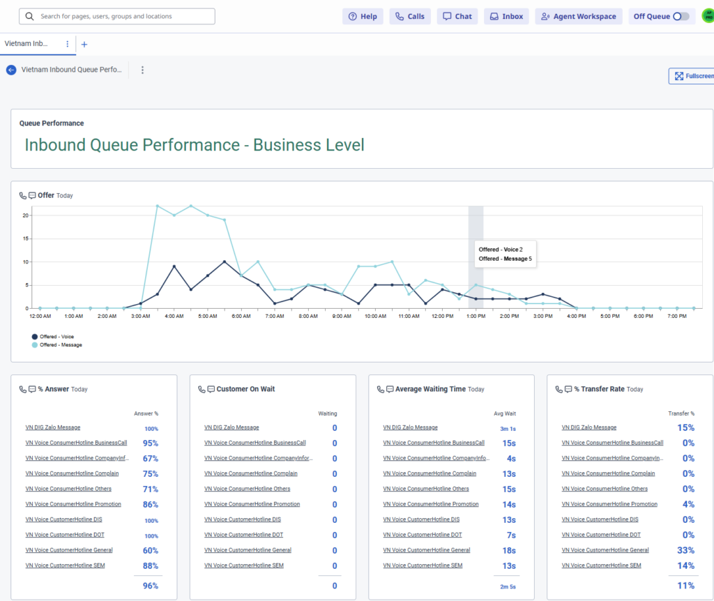Click VN Voice CustomerHotline General in Average Waiting Time
This screenshot has height=601, width=714.
tap(426, 550)
